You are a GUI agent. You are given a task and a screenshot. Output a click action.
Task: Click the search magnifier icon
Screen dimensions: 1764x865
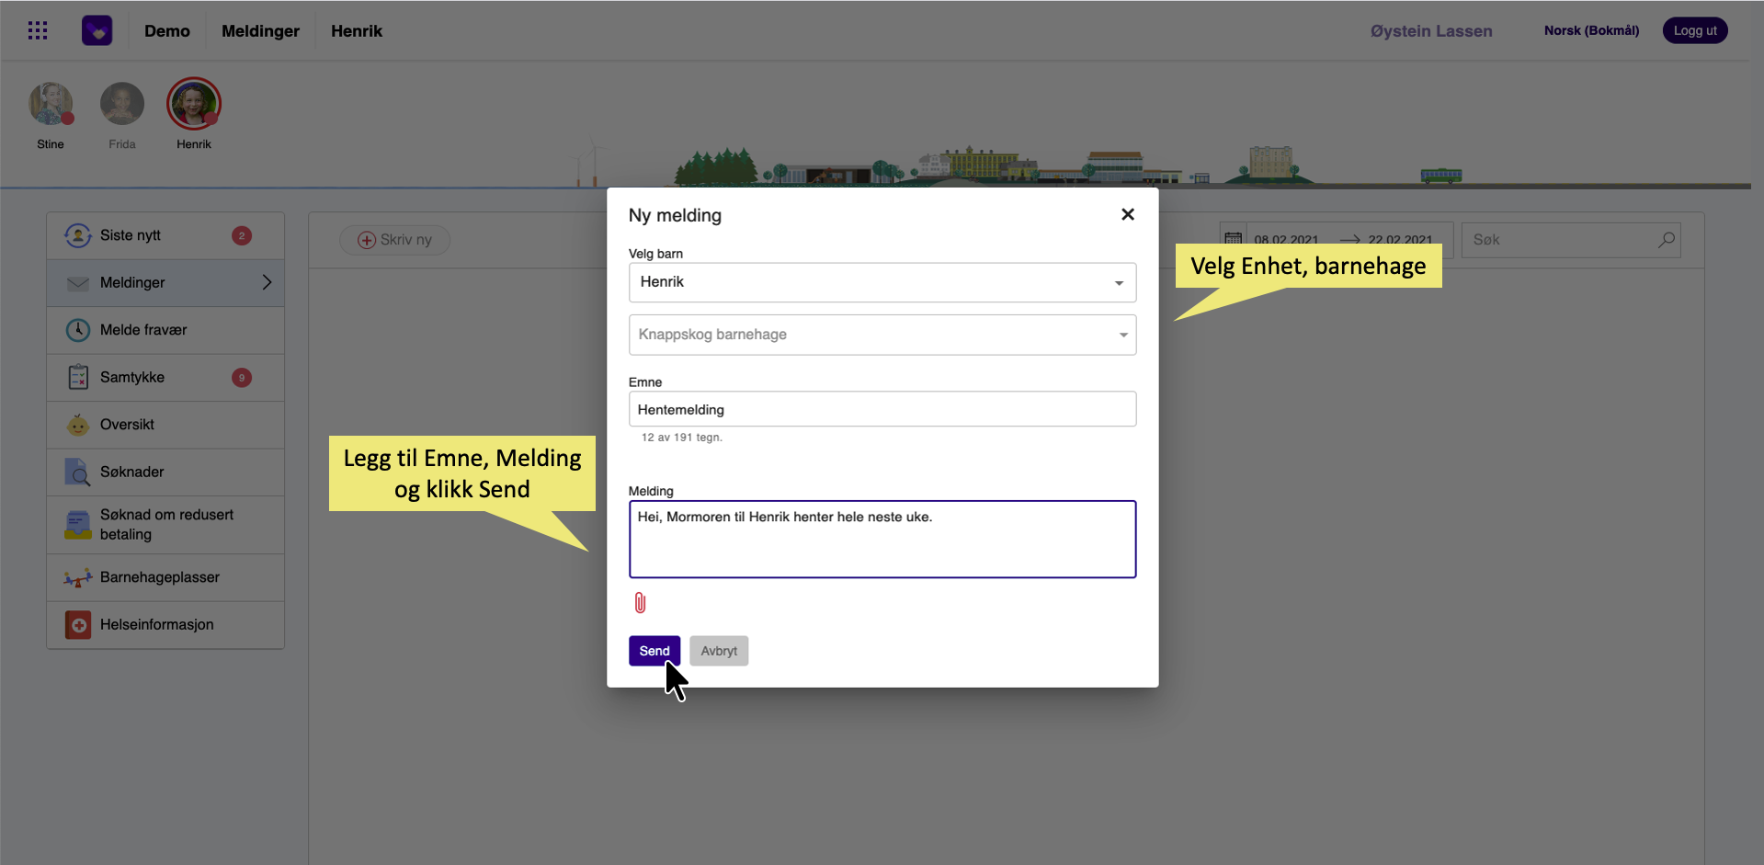tap(1666, 240)
